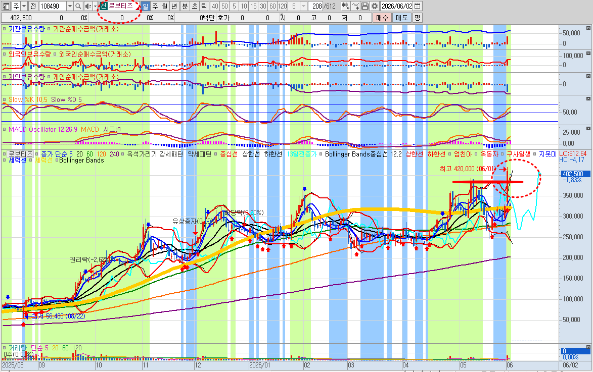593x372 pixels.
Task: Click the 개인보유수량 legend marker
Action: tap(4, 77)
